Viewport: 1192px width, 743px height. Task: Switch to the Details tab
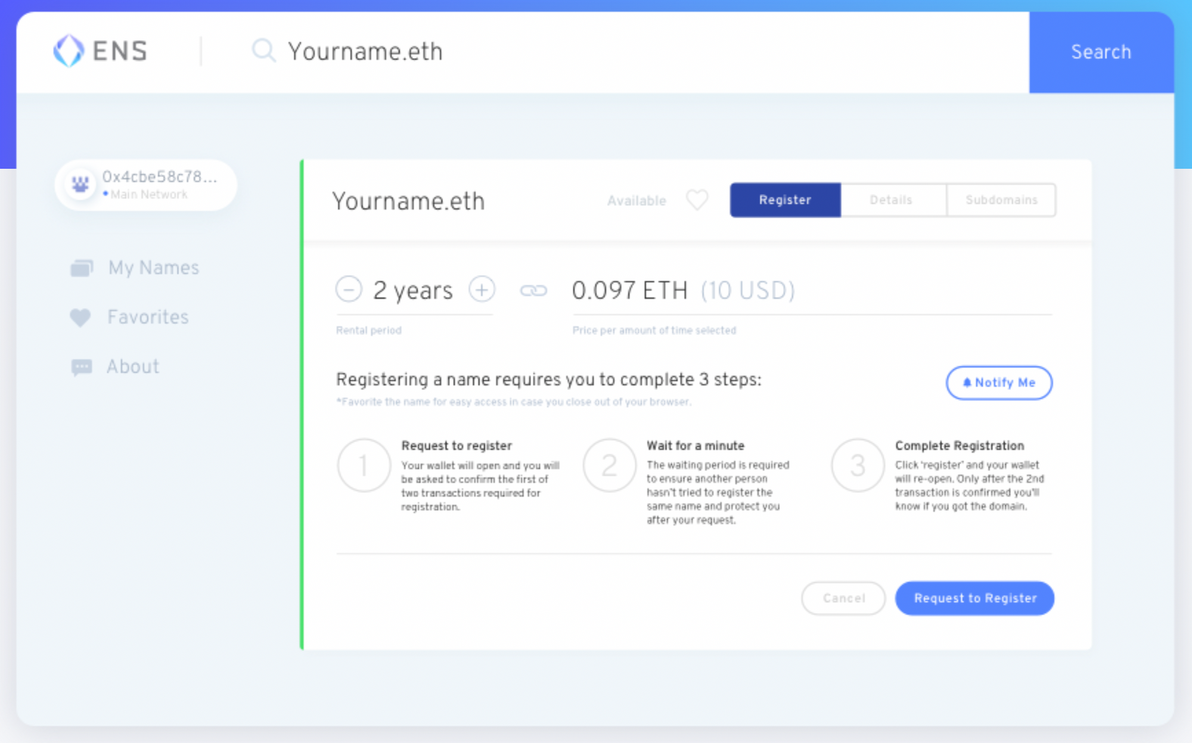coord(892,200)
